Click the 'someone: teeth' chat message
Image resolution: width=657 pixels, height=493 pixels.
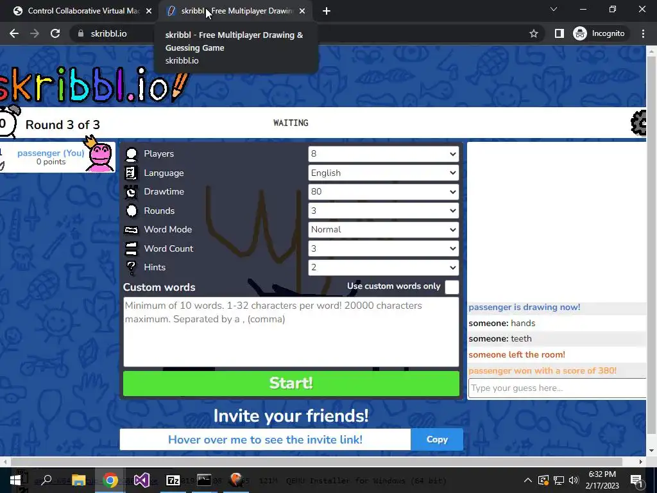click(500, 339)
